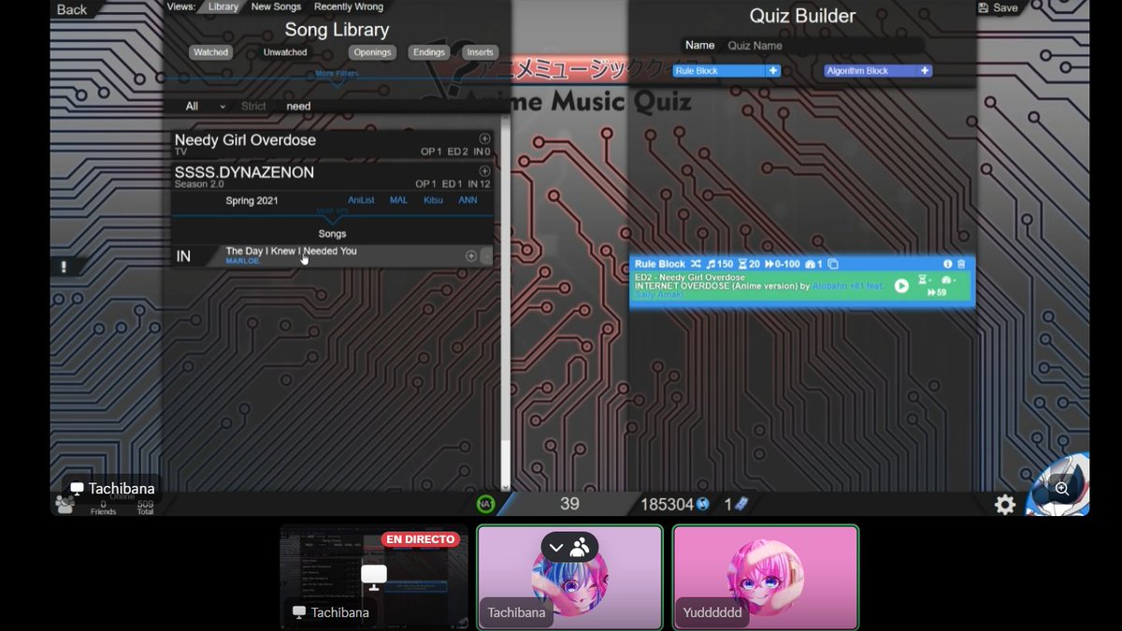Image resolution: width=1122 pixels, height=631 pixels.
Task: Select Yudddddd avatar video tile
Action: coord(765,576)
